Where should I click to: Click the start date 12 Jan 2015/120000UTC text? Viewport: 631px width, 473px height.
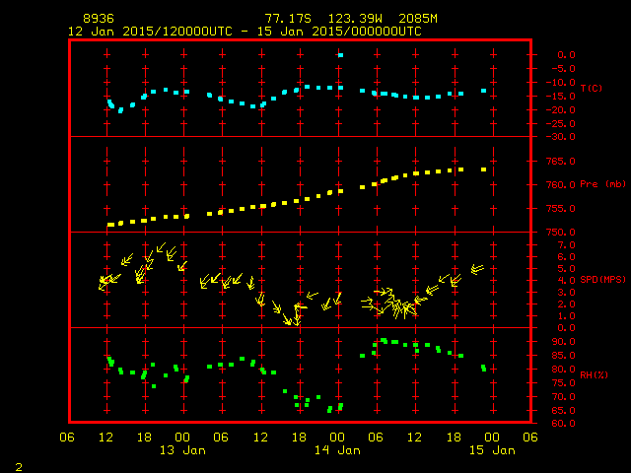tap(150, 32)
